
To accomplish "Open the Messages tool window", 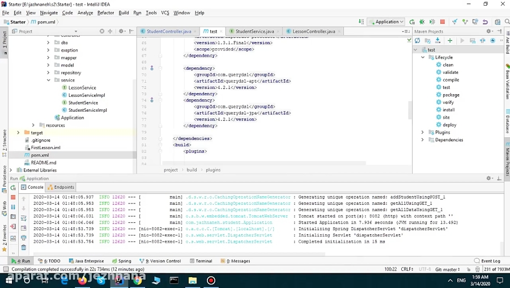I will [235, 261].
